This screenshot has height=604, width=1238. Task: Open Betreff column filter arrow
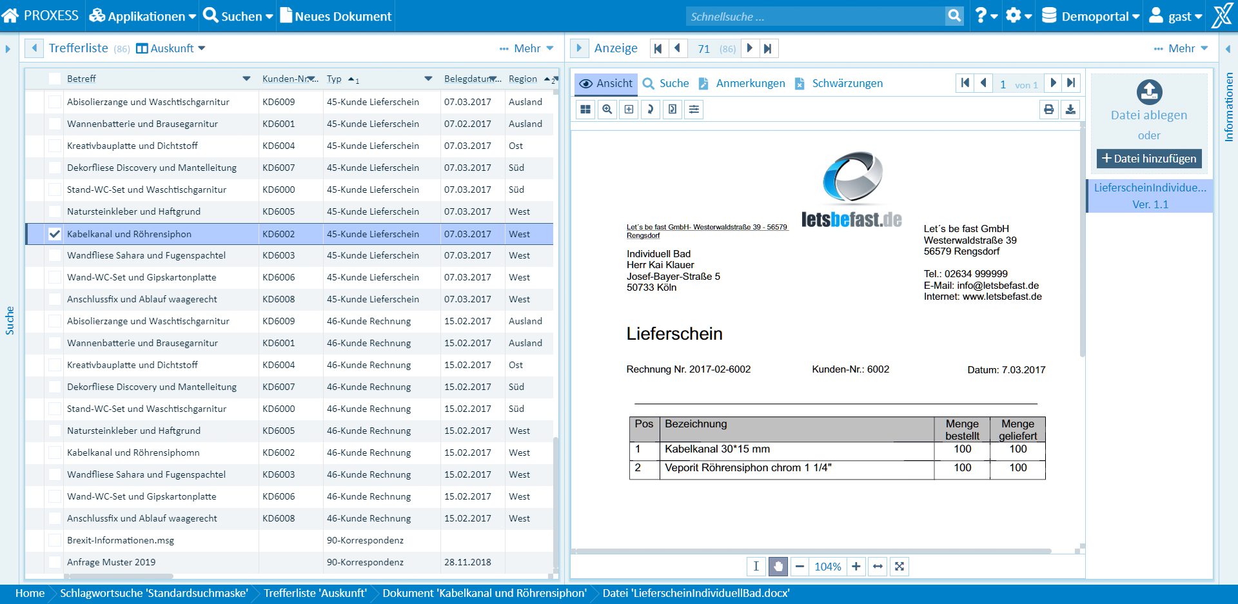coord(246,79)
